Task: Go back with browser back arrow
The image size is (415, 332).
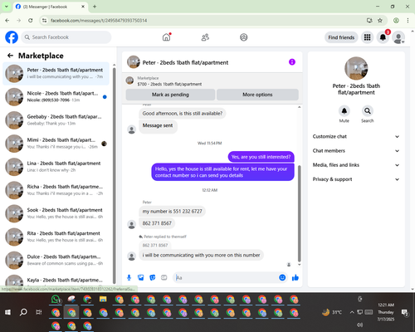Action: (x=7, y=20)
